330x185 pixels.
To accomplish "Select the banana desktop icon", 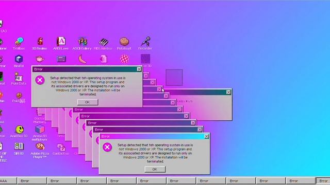I will pos(82,59).
